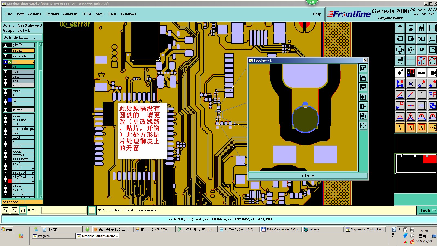The height and width of the screenshot is (246, 437).
Task: Choose the net select pointer icon
Action: [x=432, y=127]
